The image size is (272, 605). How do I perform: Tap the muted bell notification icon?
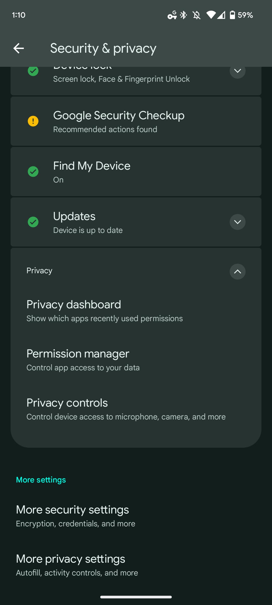pos(196,15)
